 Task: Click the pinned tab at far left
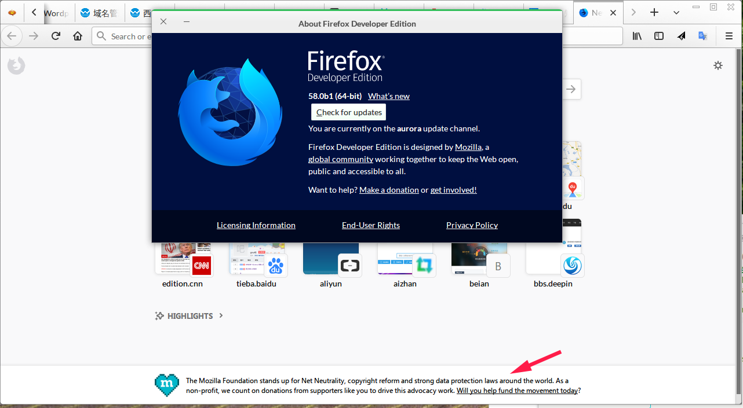click(x=12, y=13)
